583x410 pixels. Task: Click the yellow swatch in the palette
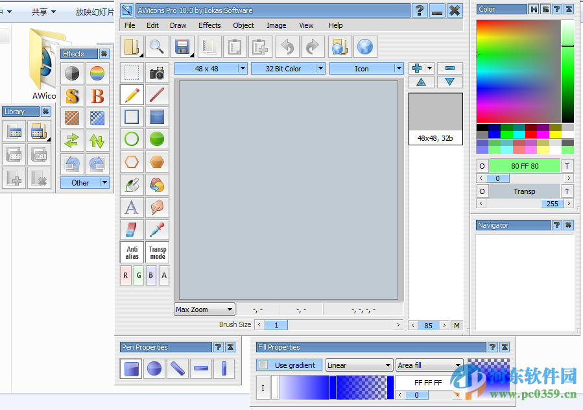[x=555, y=135]
